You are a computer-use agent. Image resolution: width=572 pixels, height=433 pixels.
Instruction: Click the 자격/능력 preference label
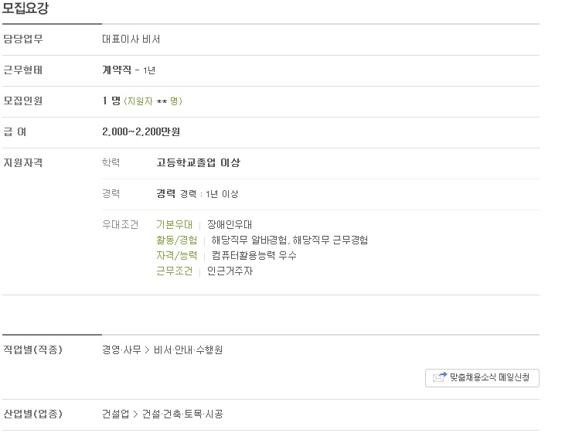click(176, 255)
